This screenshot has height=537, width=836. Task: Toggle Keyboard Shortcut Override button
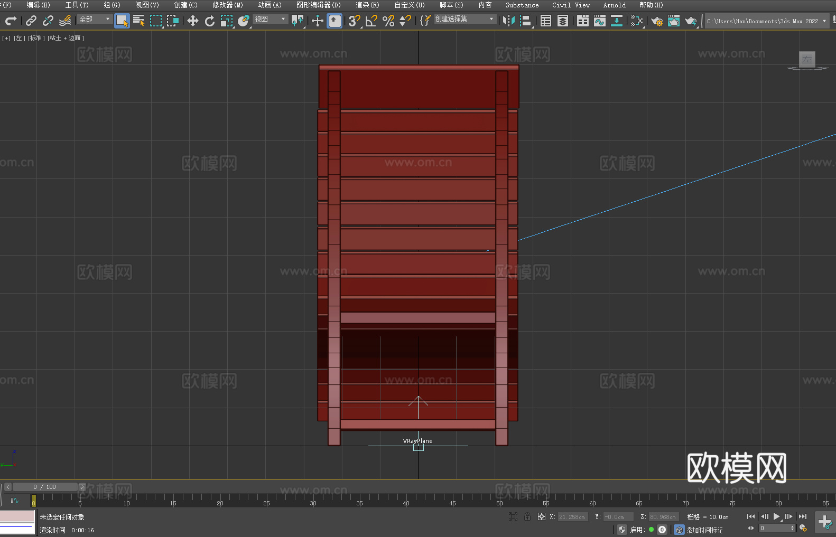335,21
